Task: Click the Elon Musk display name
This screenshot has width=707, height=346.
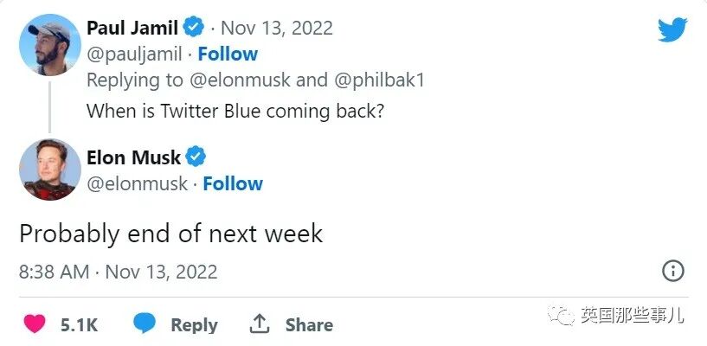Action: [134, 157]
